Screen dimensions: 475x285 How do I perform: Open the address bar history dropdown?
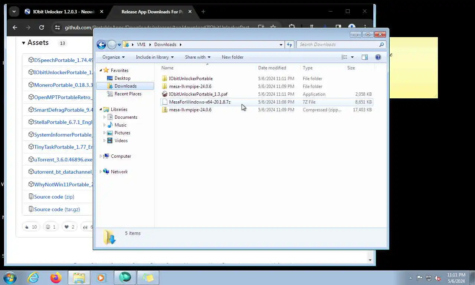[x=281, y=45]
